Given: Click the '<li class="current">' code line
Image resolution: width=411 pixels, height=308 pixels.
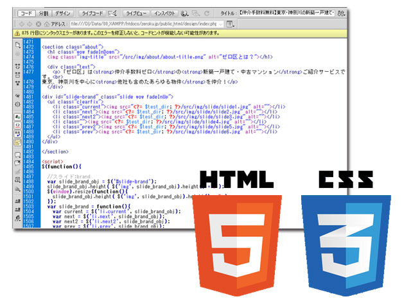Looking at the screenshot, I should (x=169, y=107).
